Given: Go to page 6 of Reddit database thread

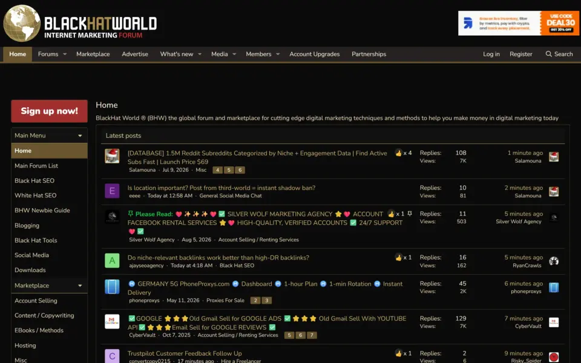Looking at the screenshot, I should point(240,170).
